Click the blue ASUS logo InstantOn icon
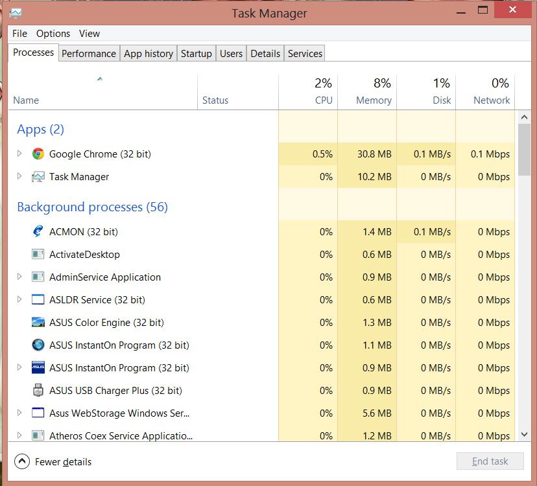537x486 pixels. pos(38,367)
